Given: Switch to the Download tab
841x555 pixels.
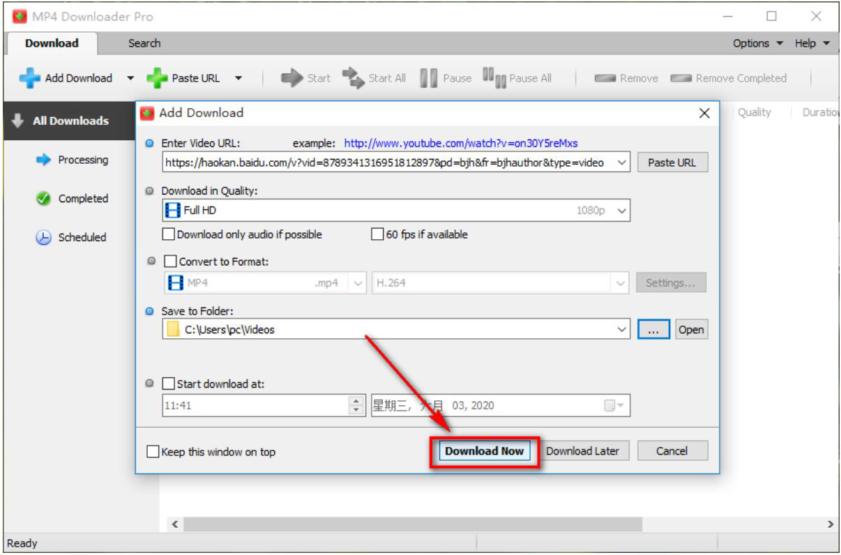Looking at the screenshot, I should 52,43.
